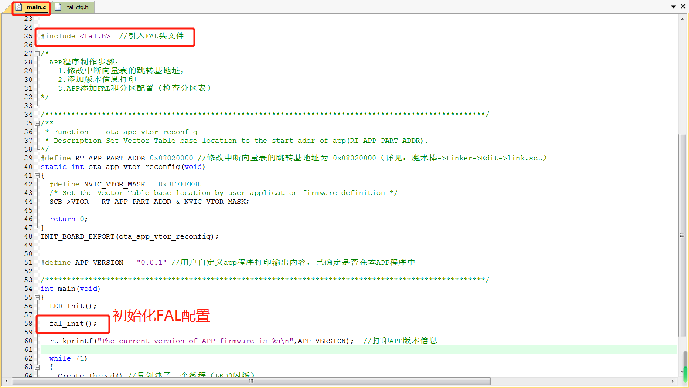Collapse the ota_app_vtor_reconfig function body fold
The height and width of the screenshot is (388, 689).
(37, 176)
